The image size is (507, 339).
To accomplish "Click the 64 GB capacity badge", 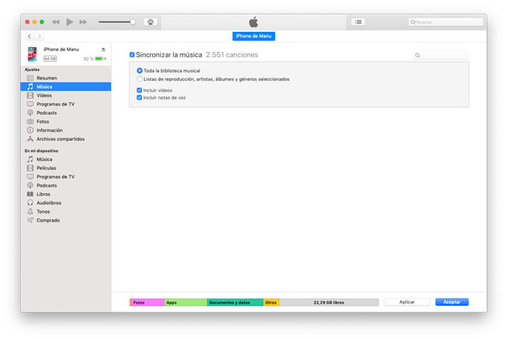I will pyautogui.click(x=50, y=59).
